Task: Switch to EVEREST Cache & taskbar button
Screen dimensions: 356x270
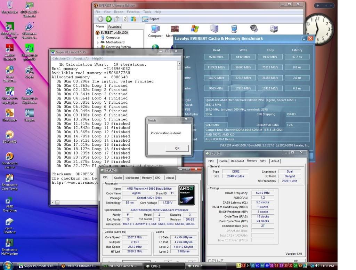Action: pyautogui.click(x=121, y=266)
